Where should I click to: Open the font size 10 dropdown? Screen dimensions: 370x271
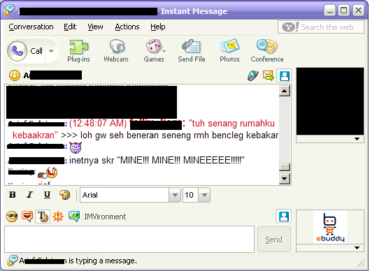204,195
